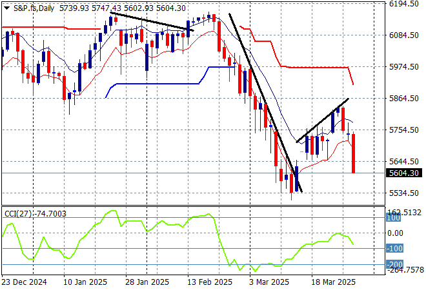
Task: Click the CCI maximum value 162.5132
Action: (405, 213)
